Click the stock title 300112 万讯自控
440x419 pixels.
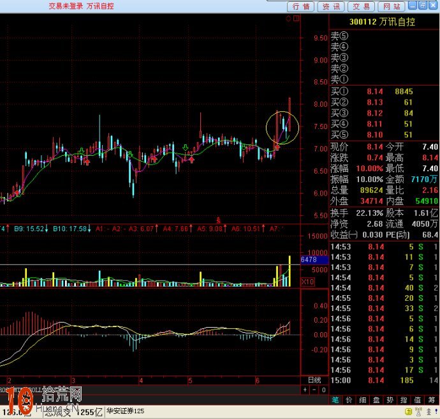point(382,22)
